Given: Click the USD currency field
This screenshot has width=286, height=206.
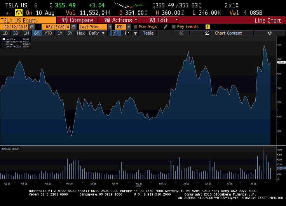Looking at the screenshot, I should tap(120, 27).
